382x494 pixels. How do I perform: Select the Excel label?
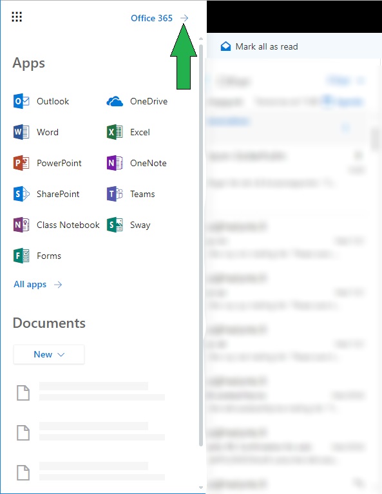click(x=140, y=132)
